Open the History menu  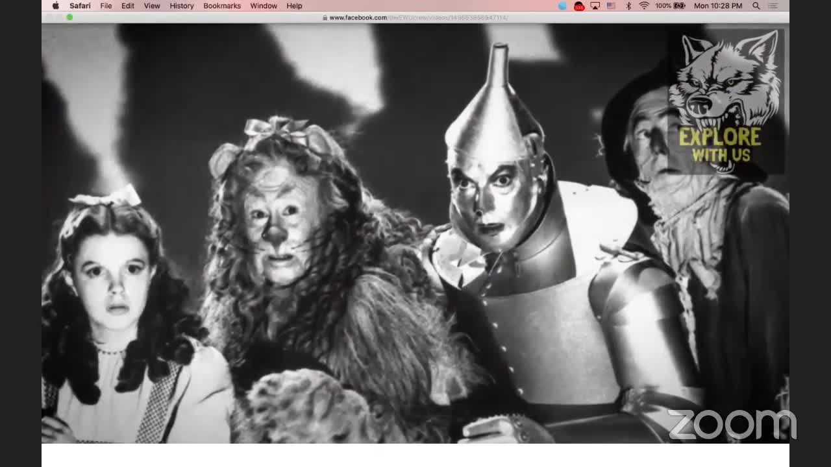182,6
